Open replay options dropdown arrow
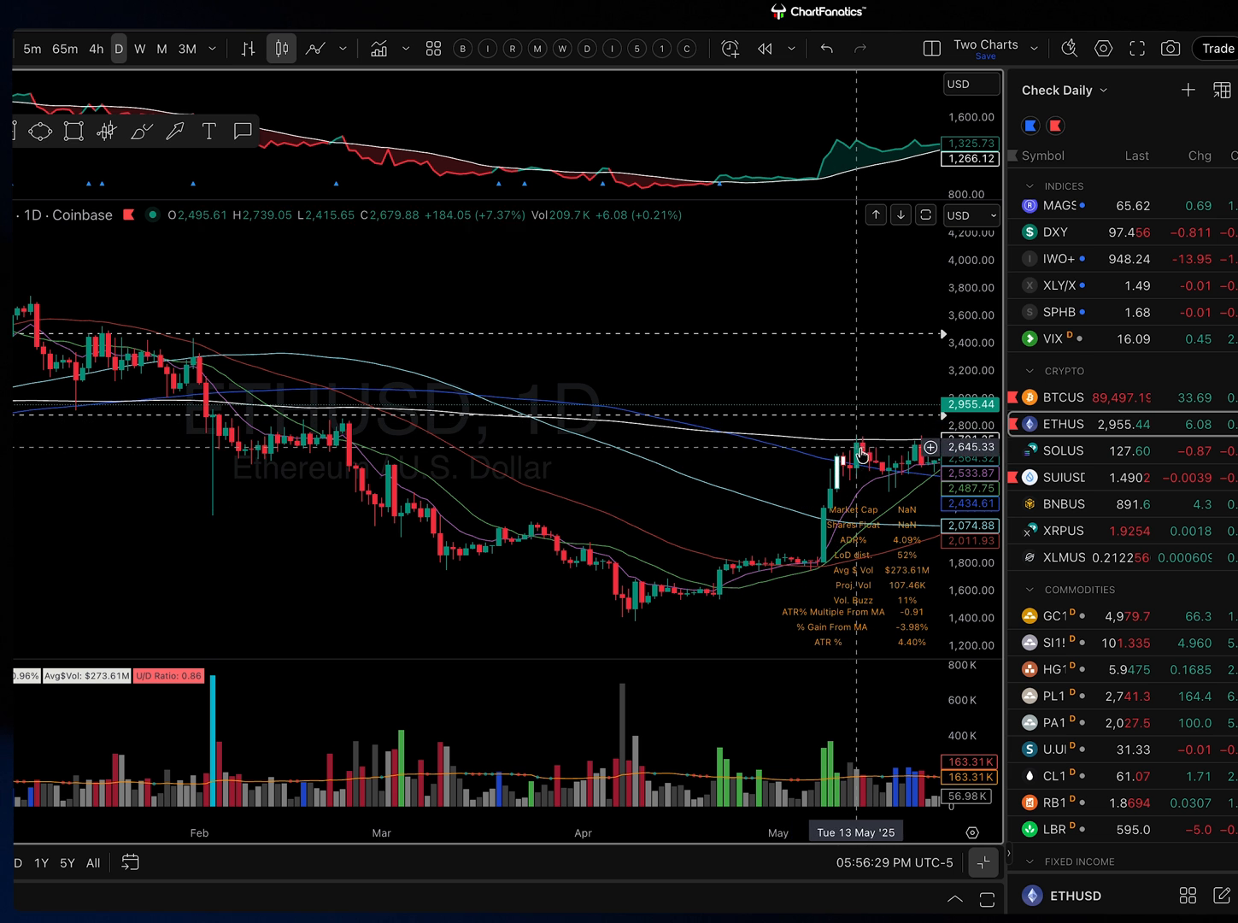Image resolution: width=1238 pixels, height=923 pixels. [791, 49]
